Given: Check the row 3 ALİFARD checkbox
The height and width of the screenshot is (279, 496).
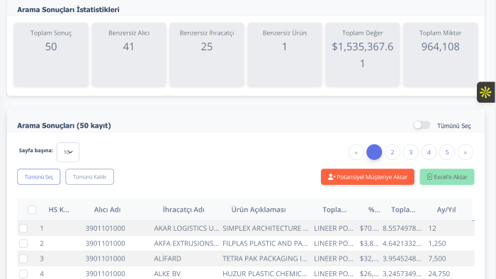Looking at the screenshot, I should tap(23, 258).
